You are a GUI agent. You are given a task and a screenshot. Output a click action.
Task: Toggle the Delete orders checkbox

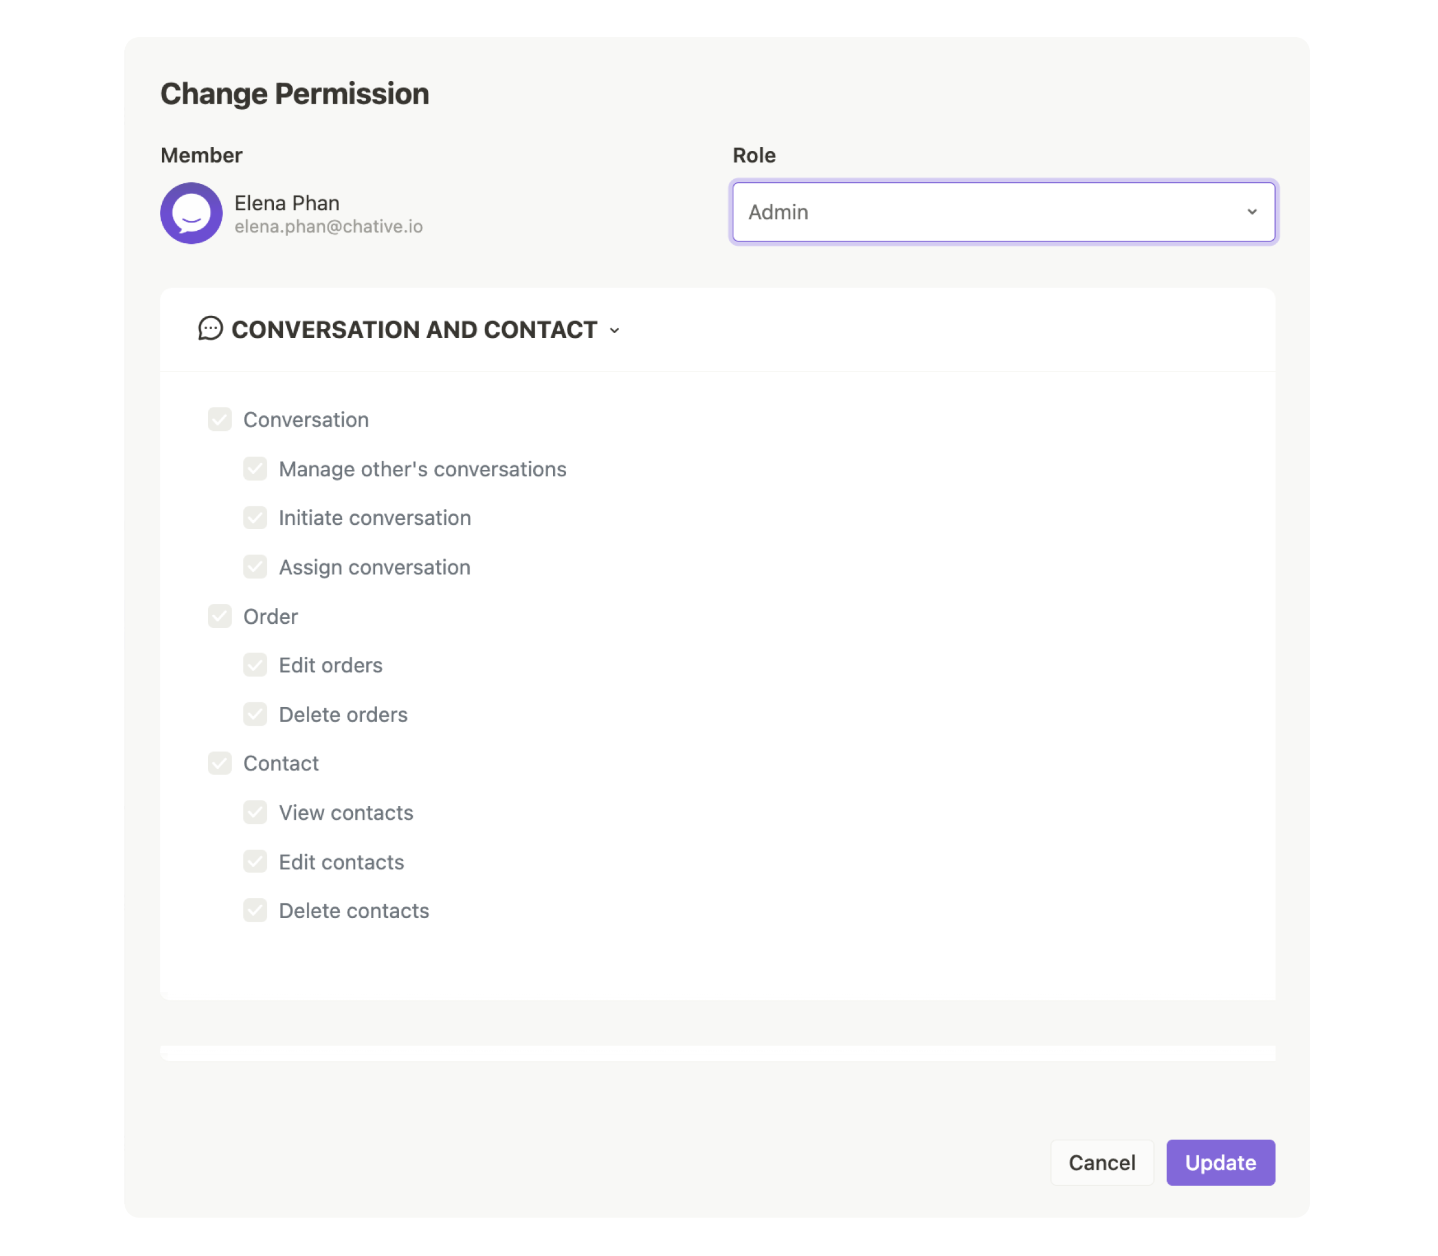pos(255,714)
